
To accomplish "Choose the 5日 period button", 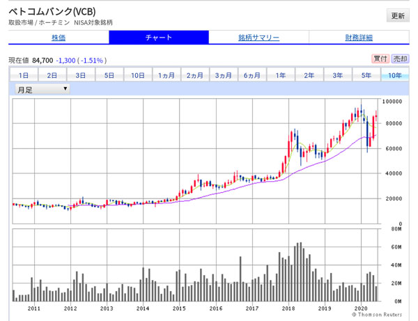I will pos(109,75).
